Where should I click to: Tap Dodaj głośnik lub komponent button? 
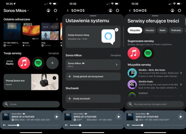point(93,76)
